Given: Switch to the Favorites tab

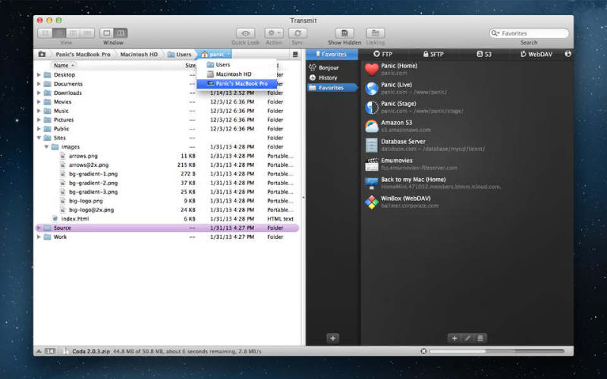Looking at the screenshot, I should coord(332,54).
